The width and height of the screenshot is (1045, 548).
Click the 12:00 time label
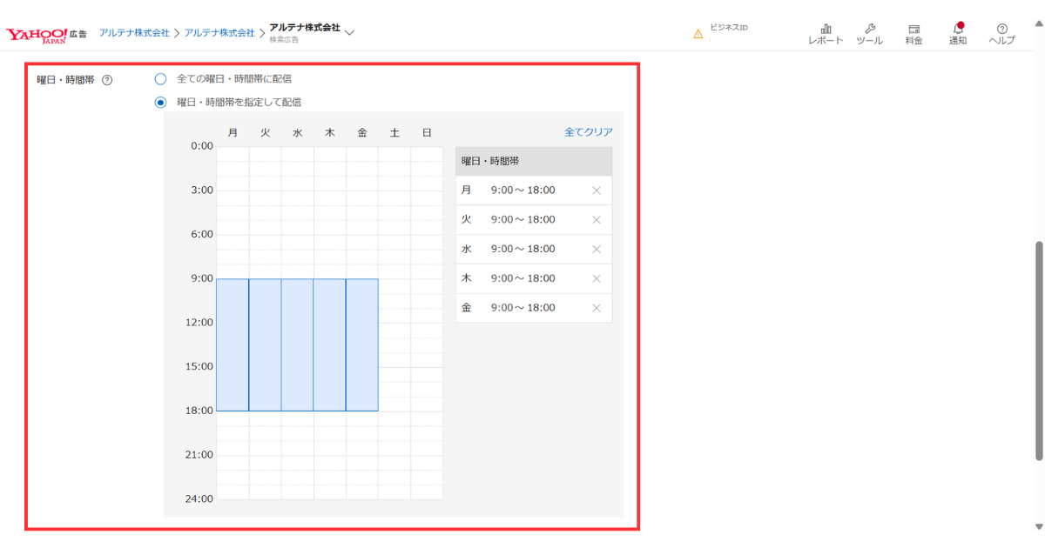[198, 323]
